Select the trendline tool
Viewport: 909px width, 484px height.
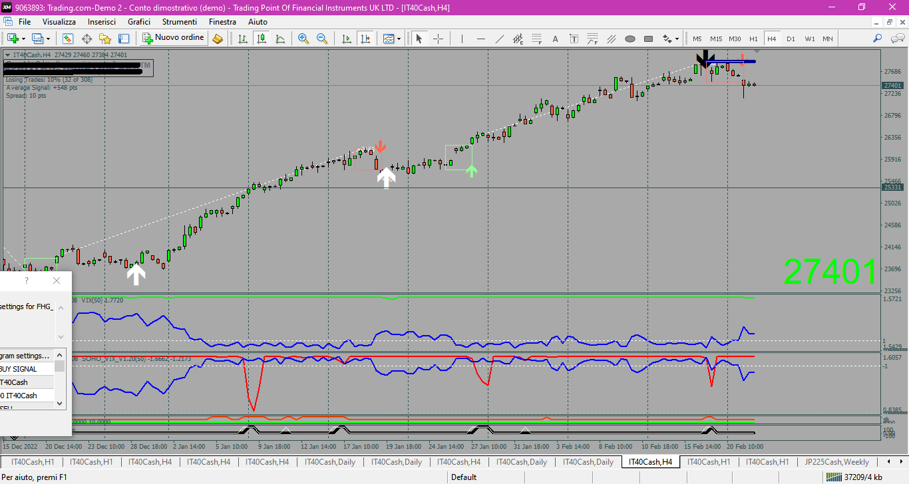tap(499, 39)
